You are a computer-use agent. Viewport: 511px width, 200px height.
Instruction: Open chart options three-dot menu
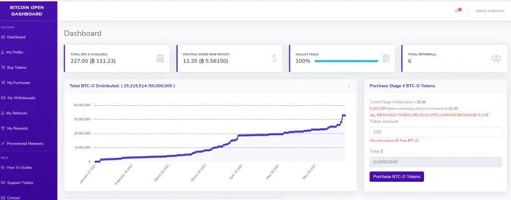pos(349,86)
